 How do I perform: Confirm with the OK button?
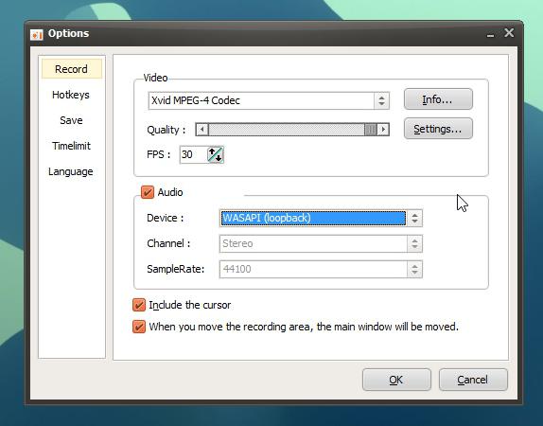pyautogui.click(x=396, y=380)
